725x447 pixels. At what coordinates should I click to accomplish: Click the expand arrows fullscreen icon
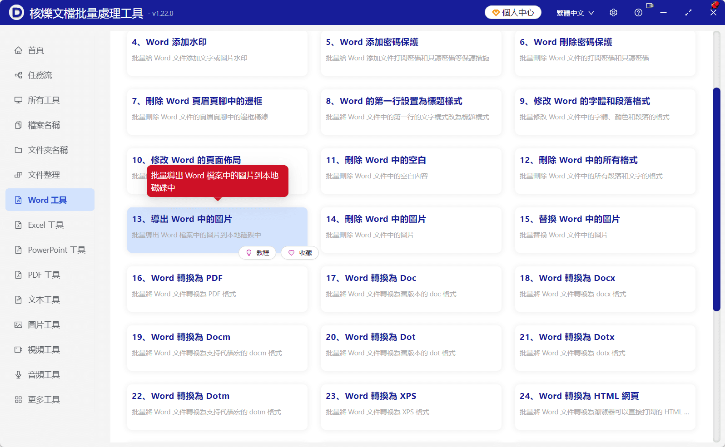pyautogui.click(x=688, y=13)
